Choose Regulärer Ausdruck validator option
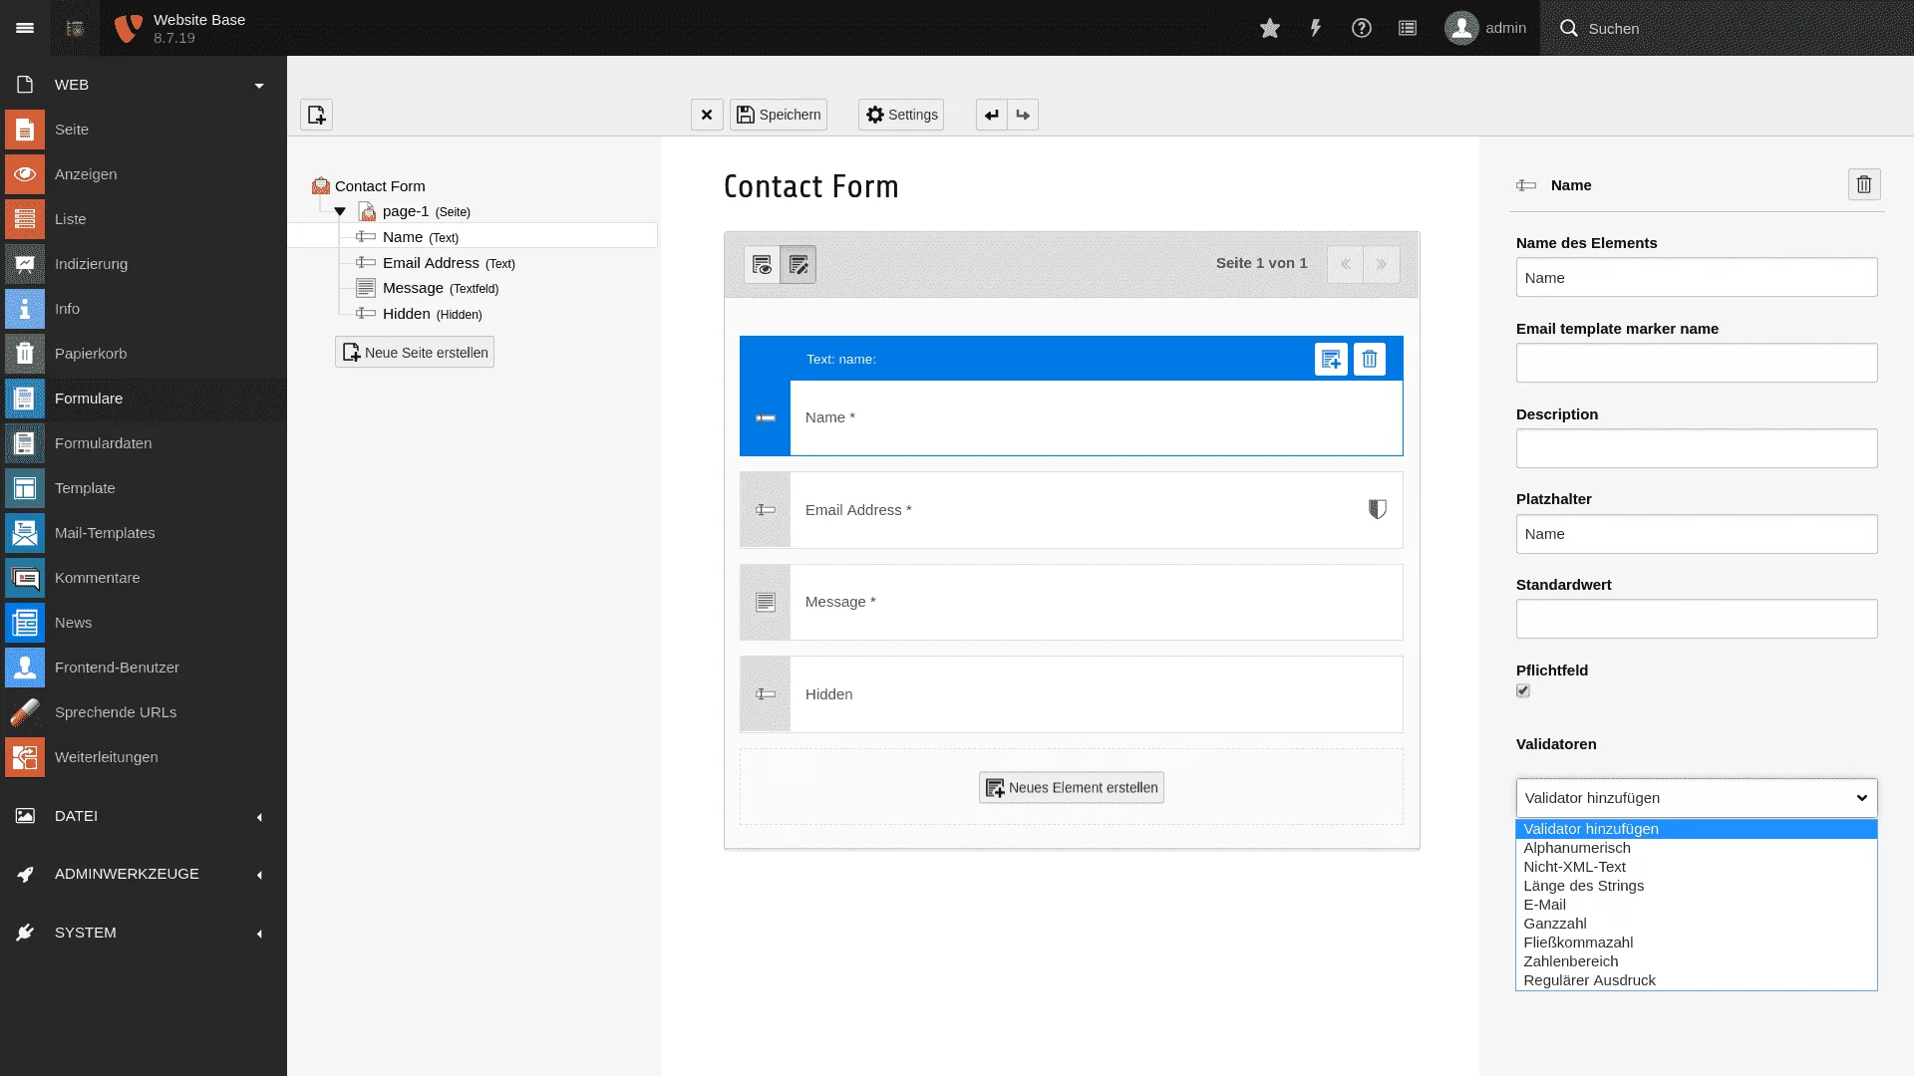The height and width of the screenshot is (1076, 1914). [1589, 979]
